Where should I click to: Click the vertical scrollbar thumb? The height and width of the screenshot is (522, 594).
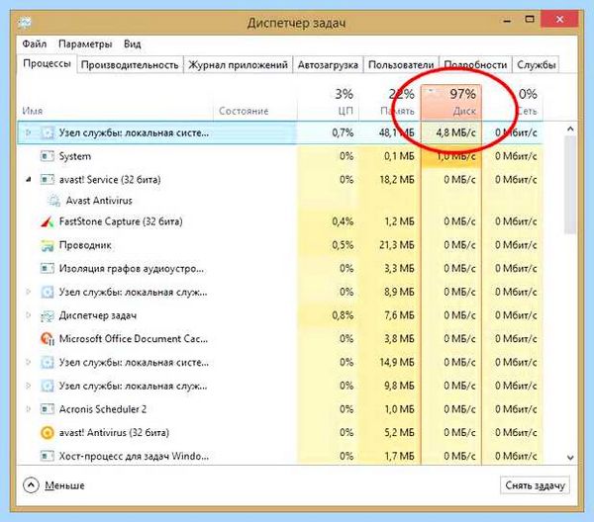coord(570,185)
